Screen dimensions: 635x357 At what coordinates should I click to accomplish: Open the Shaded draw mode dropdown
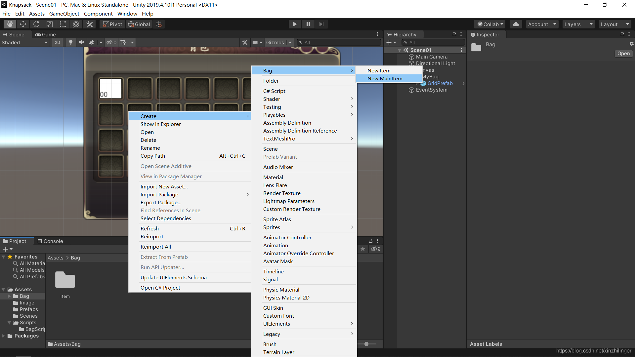(x=25, y=42)
